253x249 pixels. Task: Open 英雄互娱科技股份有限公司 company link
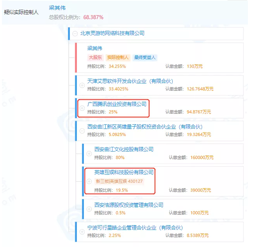pyautogui.click(x=124, y=172)
